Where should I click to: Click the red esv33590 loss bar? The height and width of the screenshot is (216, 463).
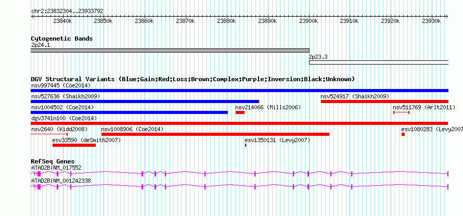coord(74,145)
